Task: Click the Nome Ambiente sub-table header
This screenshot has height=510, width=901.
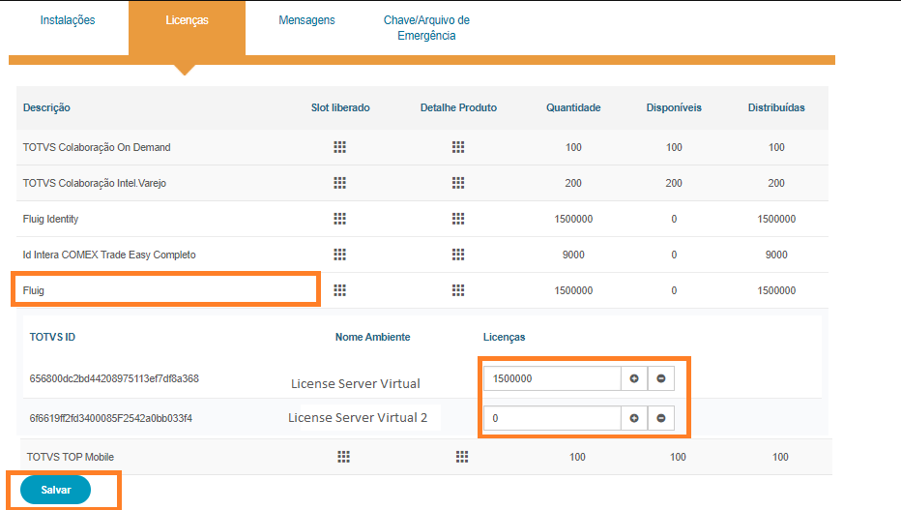Action: (373, 337)
